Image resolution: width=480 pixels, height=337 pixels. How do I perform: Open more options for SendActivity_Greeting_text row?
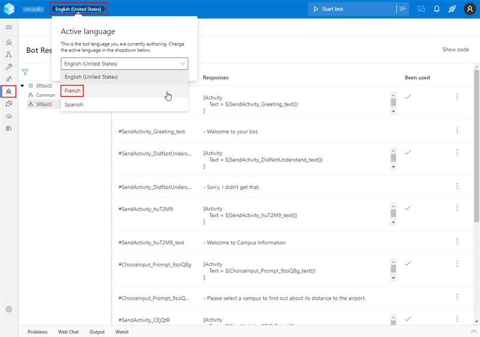457,131
